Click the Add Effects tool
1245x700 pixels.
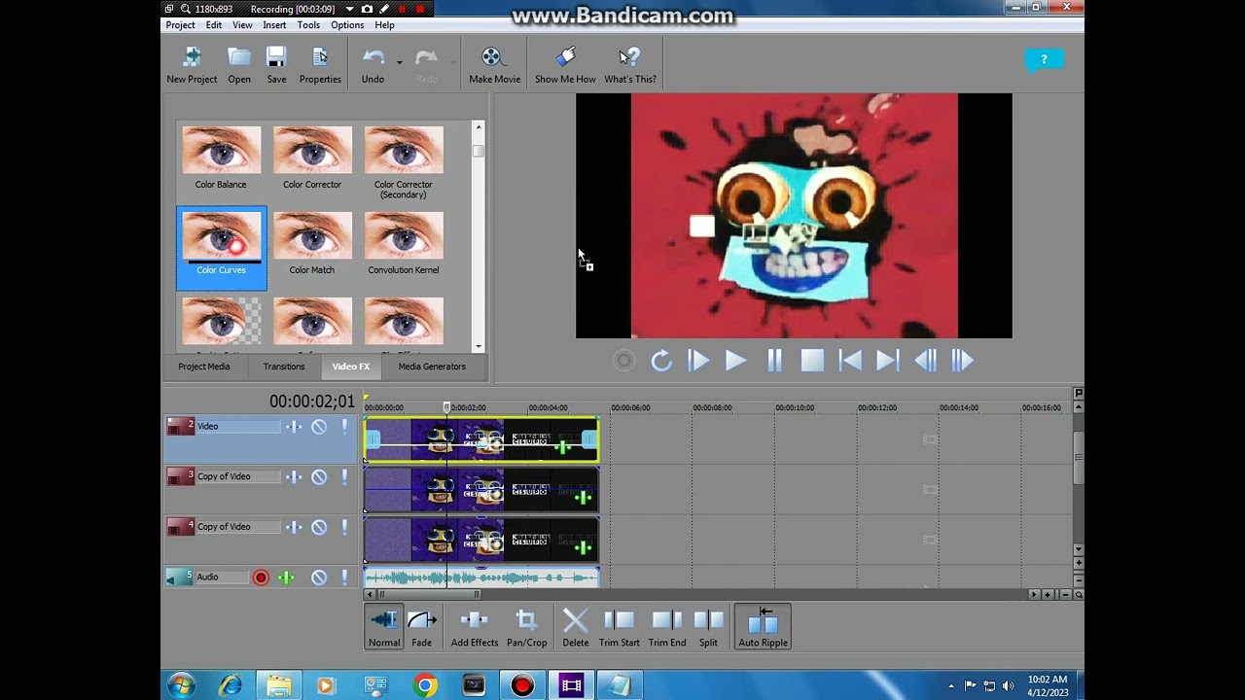pyautogui.click(x=475, y=627)
